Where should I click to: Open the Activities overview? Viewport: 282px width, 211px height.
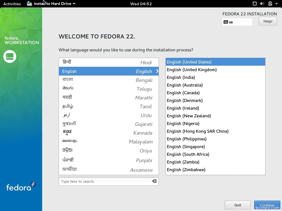pyautogui.click(x=12, y=4)
